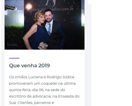Click the "quinta-feira, dia 06" text
Screen dimensions: 132x106
click(26, 90)
